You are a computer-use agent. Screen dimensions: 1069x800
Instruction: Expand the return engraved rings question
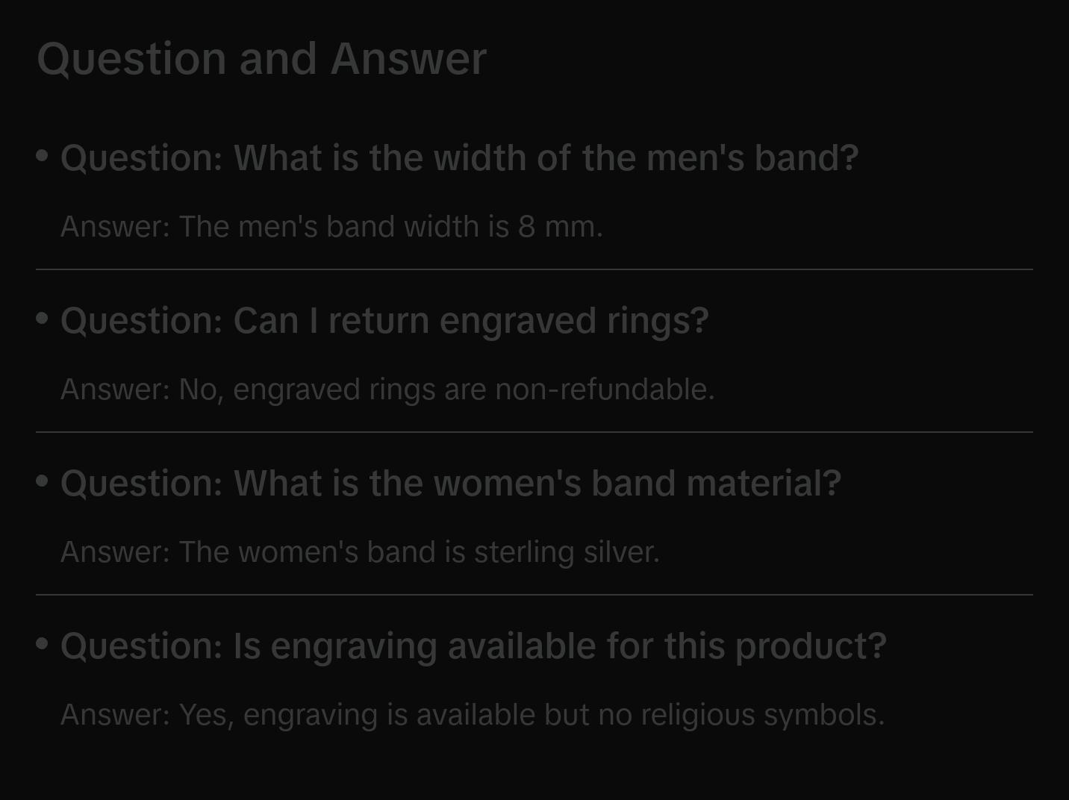pyautogui.click(x=384, y=321)
